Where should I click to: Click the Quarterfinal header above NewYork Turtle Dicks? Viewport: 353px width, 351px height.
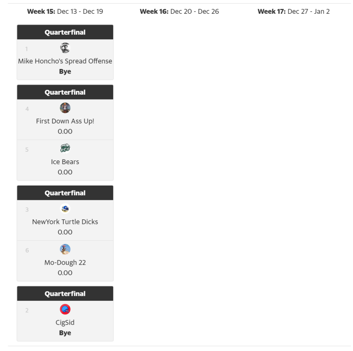point(65,193)
